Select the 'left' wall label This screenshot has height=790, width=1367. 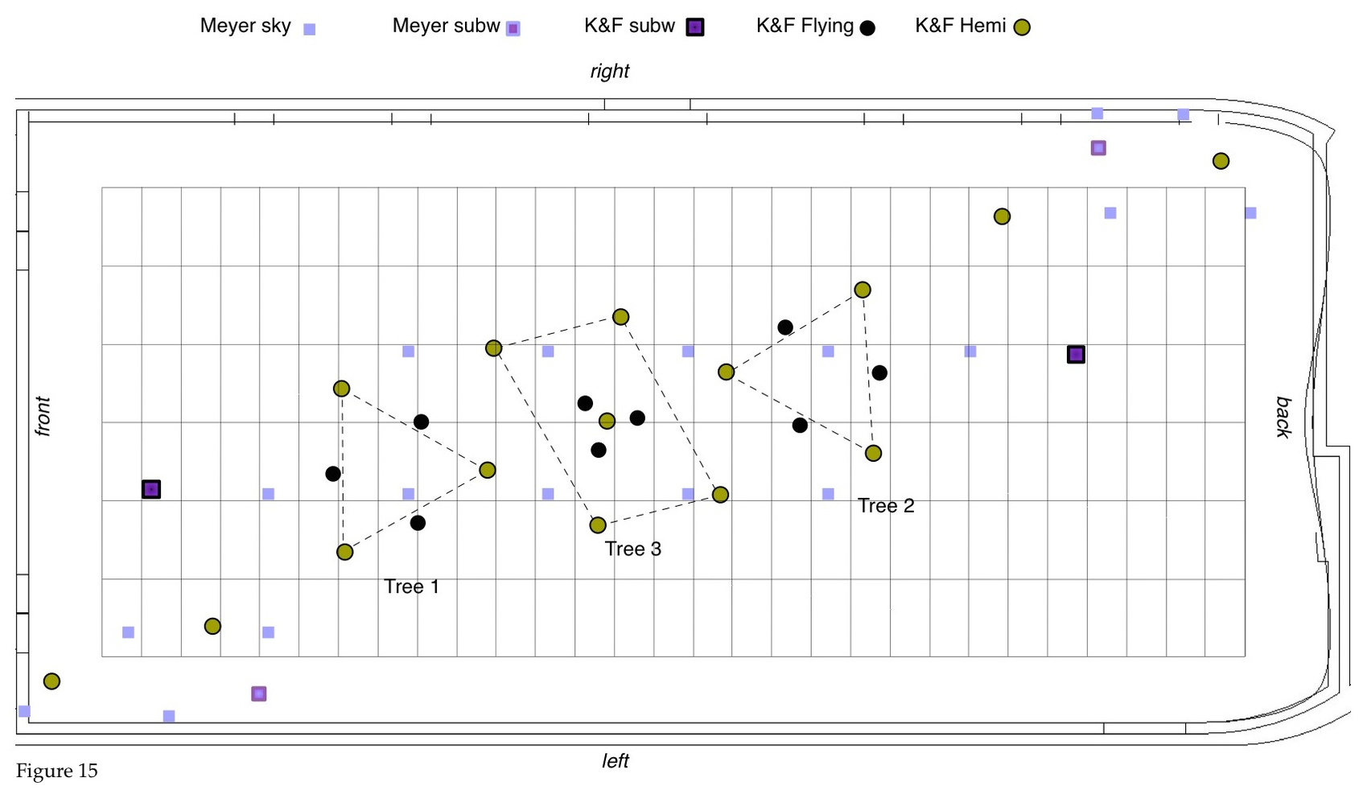click(616, 761)
